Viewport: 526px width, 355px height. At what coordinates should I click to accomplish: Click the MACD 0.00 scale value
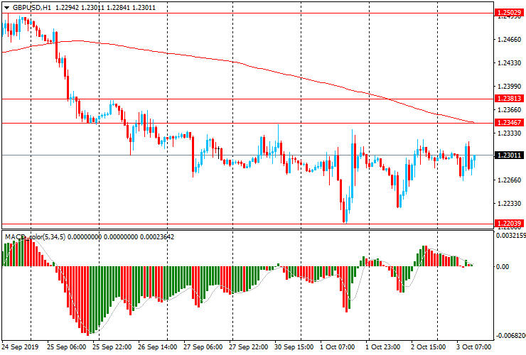(x=502, y=267)
